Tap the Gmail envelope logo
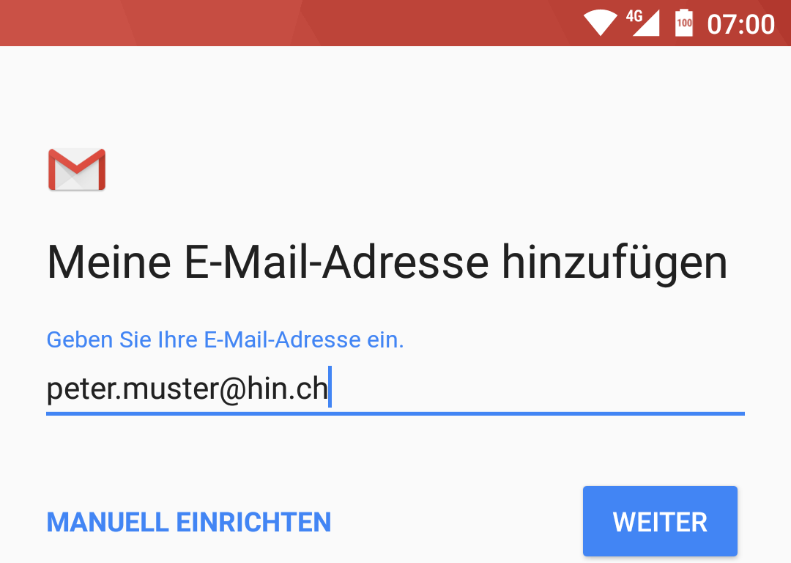 pos(77,169)
